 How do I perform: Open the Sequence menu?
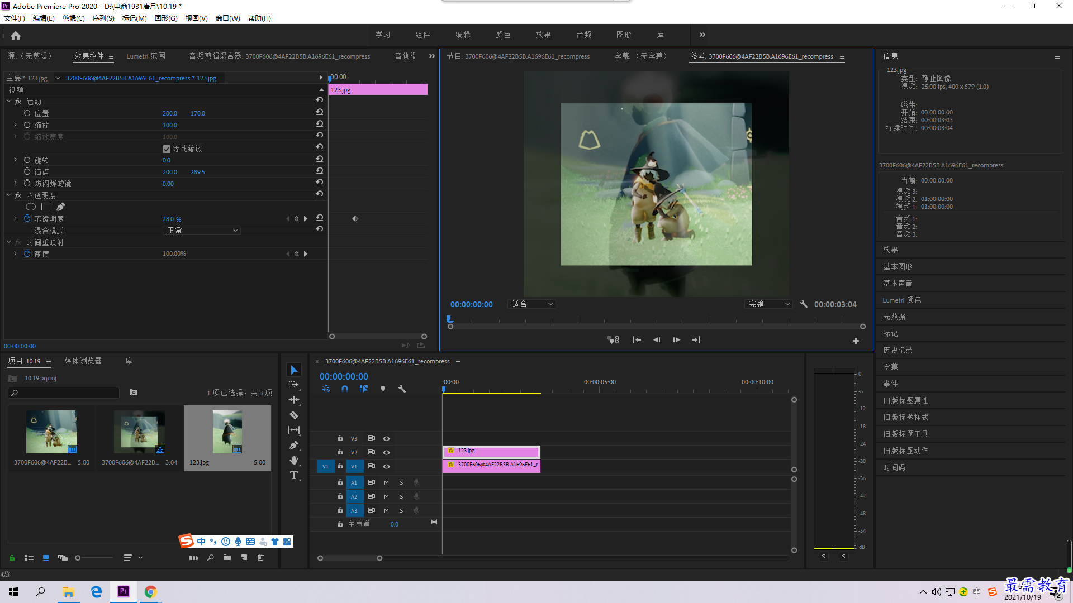click(x=103, y=18)
